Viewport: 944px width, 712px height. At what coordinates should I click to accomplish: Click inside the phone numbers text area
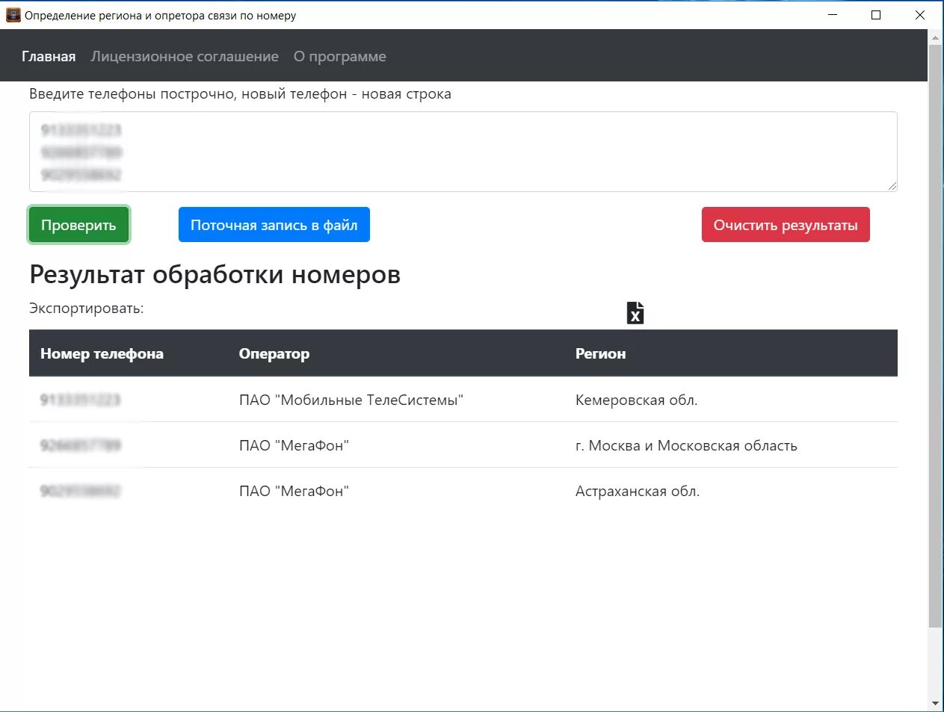[x=463, y=152]
